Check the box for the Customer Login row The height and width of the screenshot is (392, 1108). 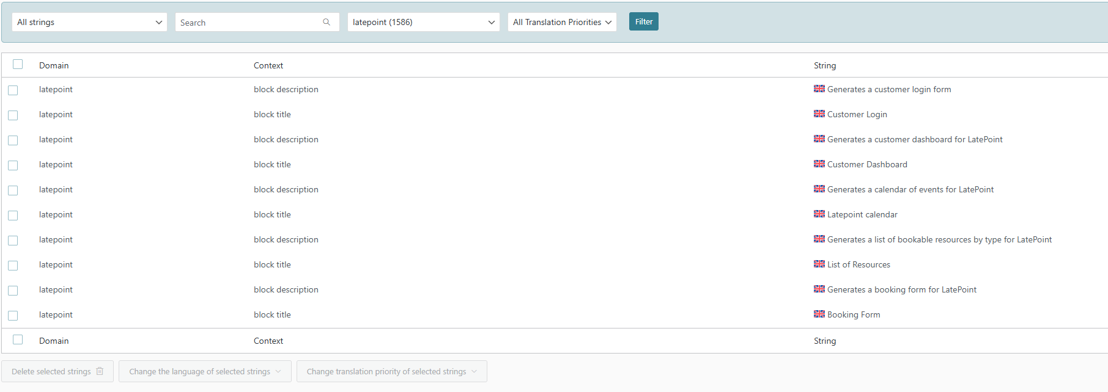click(x=13, y=115)
